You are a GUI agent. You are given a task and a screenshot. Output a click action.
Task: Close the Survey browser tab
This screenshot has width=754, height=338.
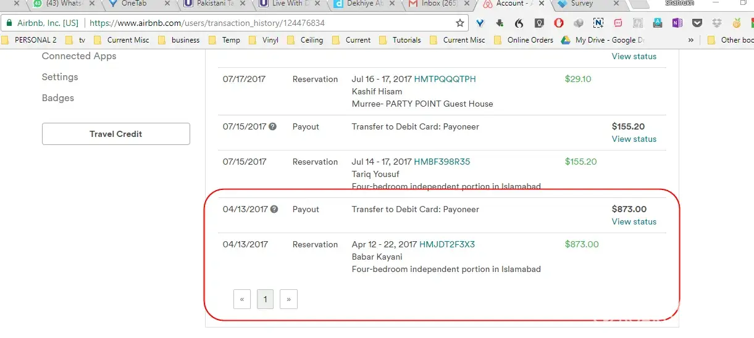(617, 3)
